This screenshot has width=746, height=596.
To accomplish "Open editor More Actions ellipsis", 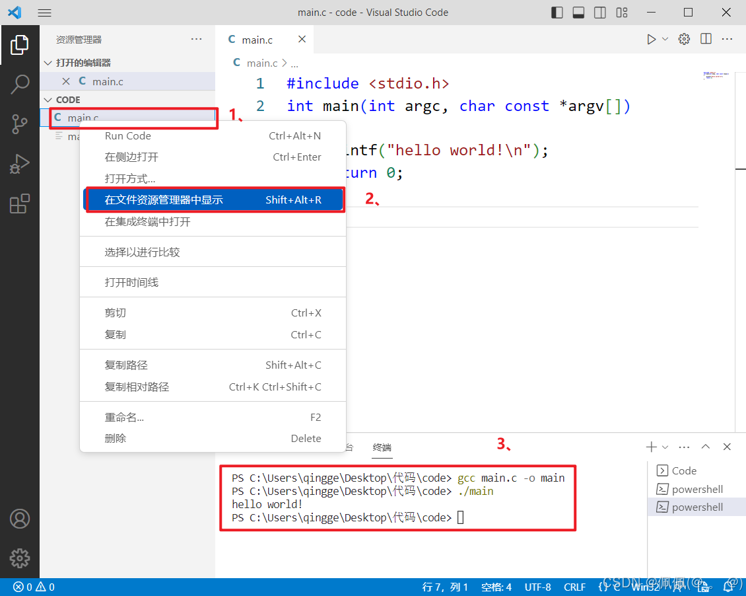I will (728, 39).
